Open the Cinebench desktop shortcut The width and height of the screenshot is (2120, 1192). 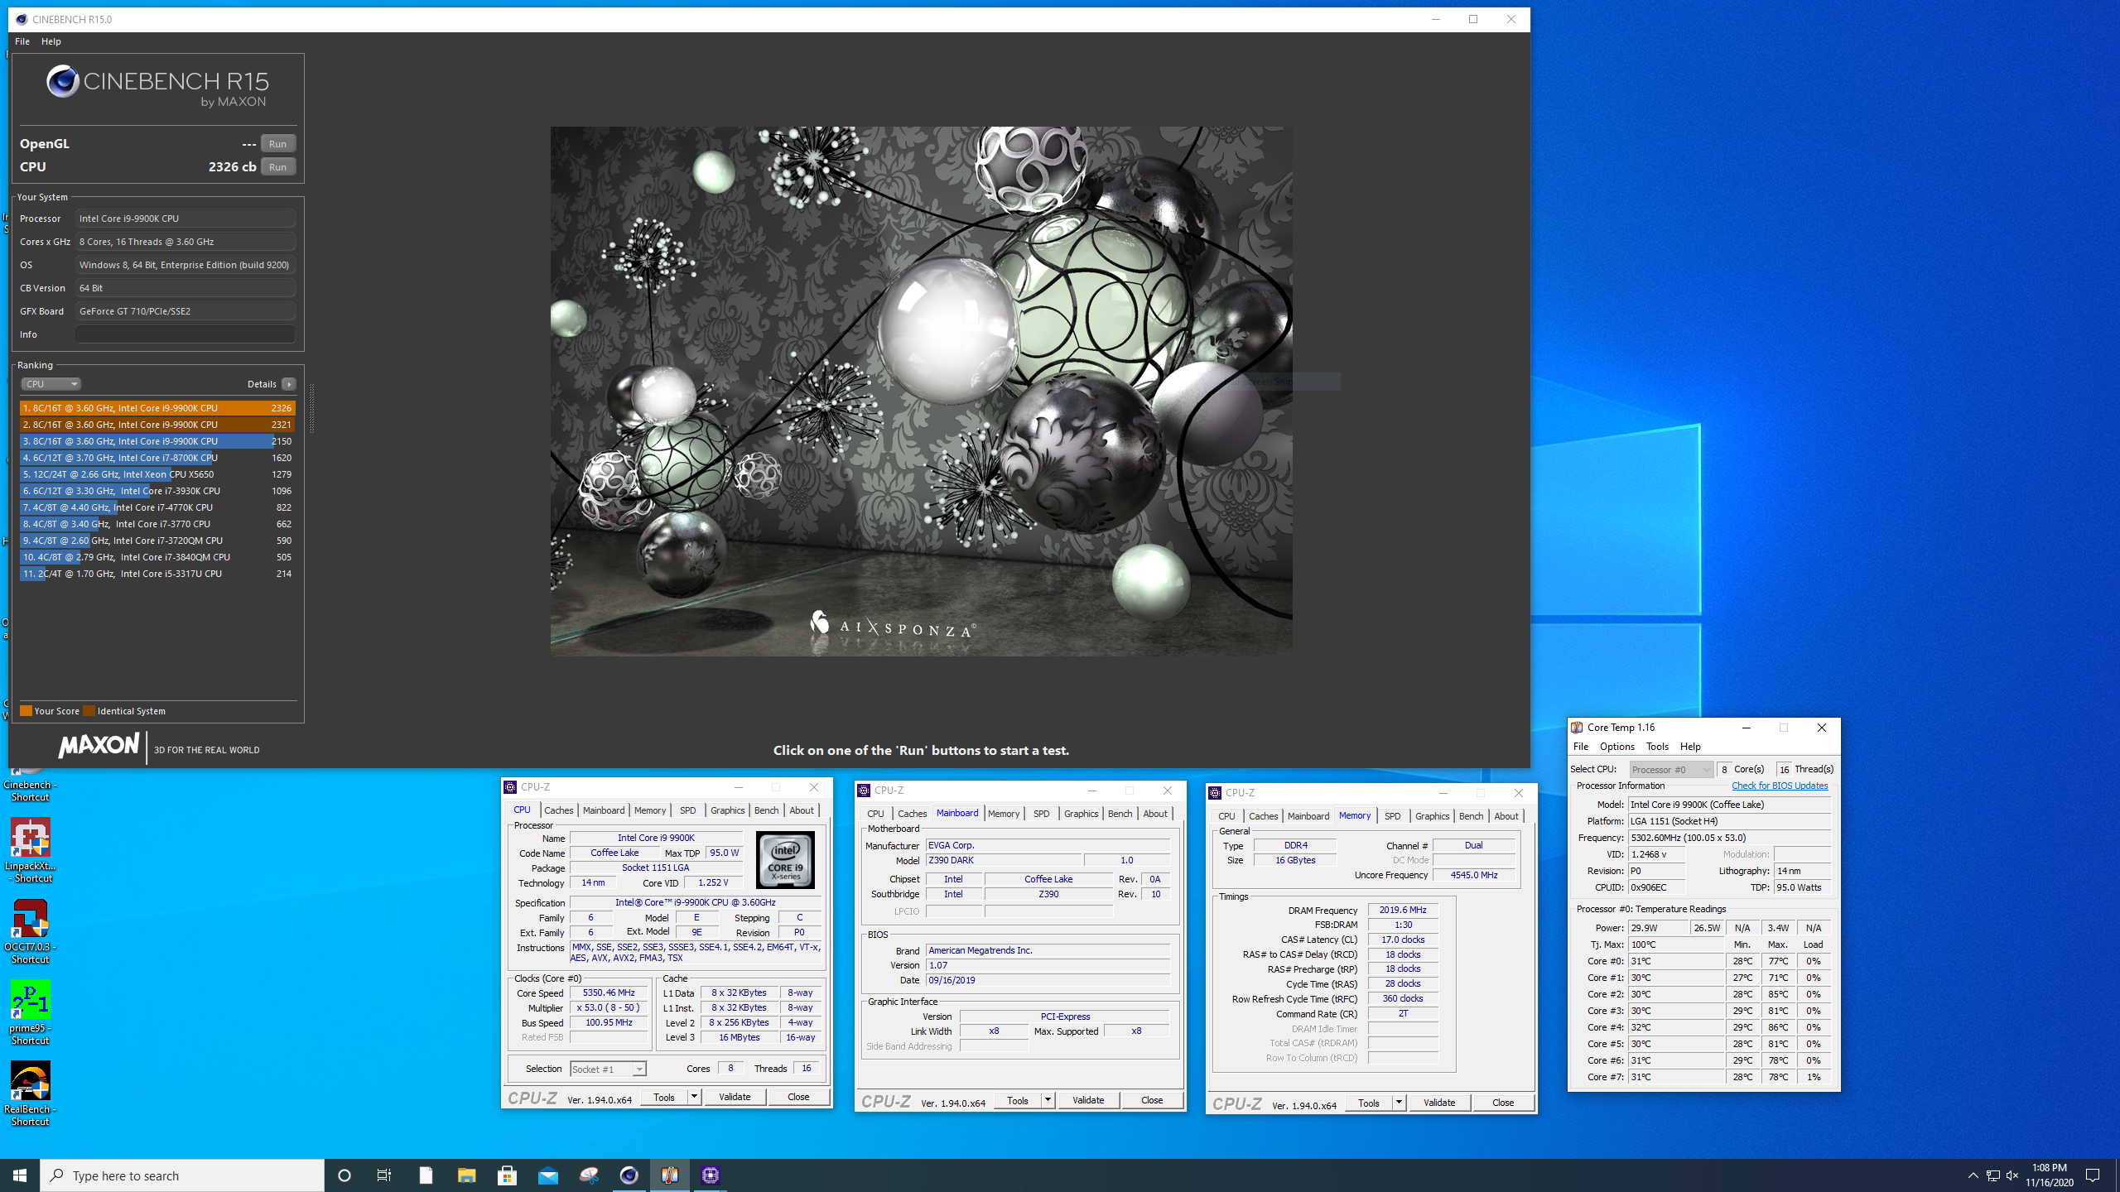click(30, 782)
